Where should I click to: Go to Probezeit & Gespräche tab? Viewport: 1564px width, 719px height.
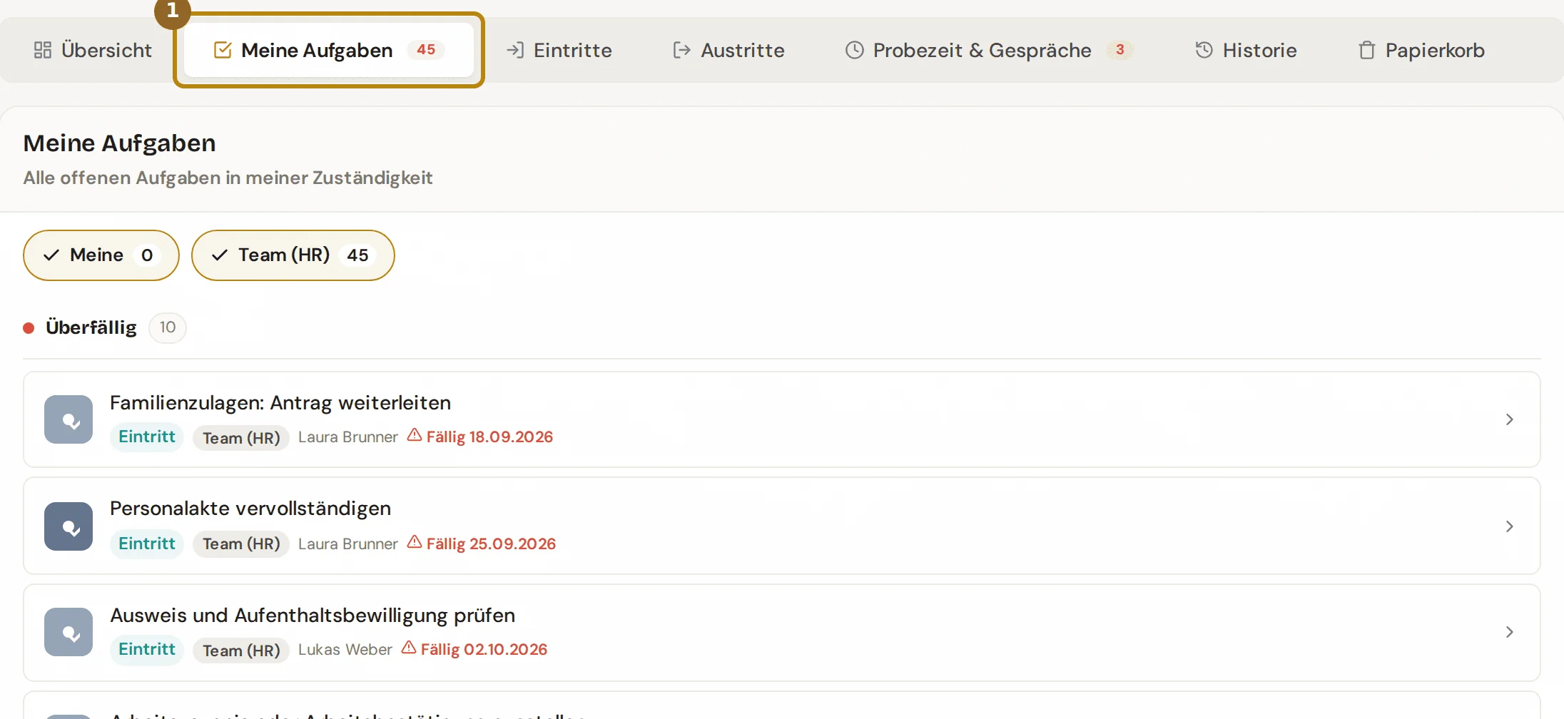pyautogui.click(x=990, y=50)
